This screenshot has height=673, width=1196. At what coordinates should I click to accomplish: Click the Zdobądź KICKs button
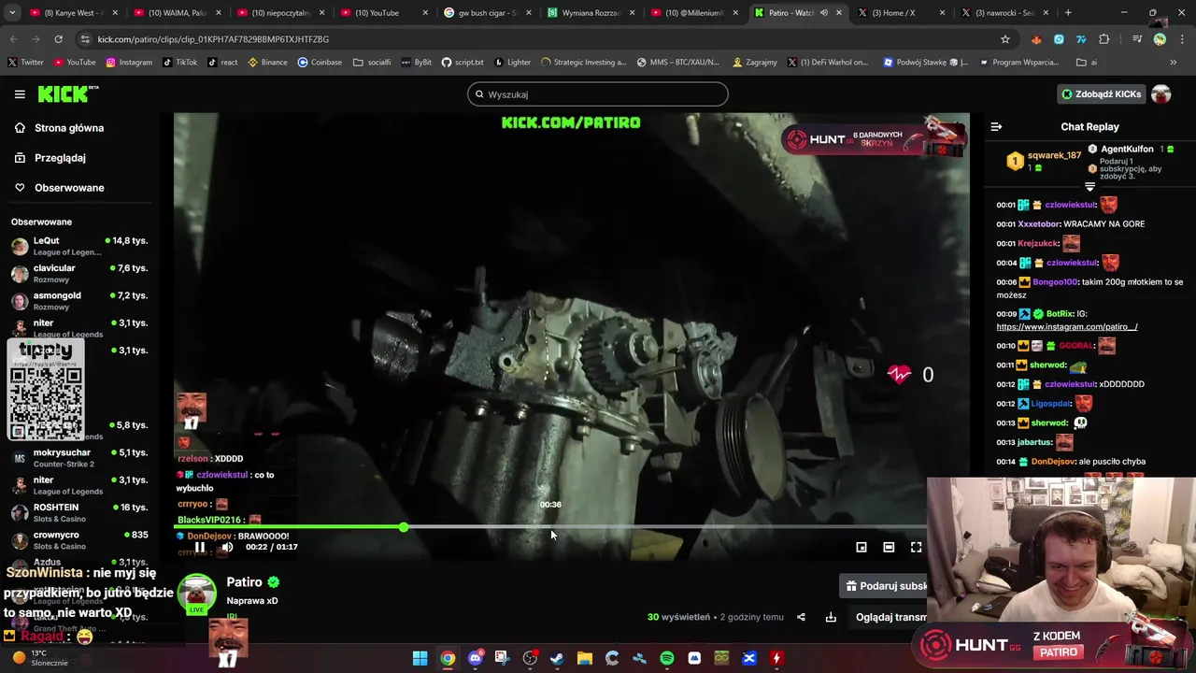click(x=1101, y=94)
